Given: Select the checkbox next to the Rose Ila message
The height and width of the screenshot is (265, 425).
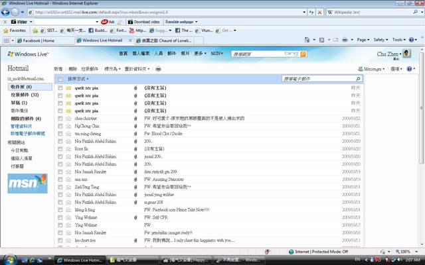Looking at the screenshot, I should (60, 149).
